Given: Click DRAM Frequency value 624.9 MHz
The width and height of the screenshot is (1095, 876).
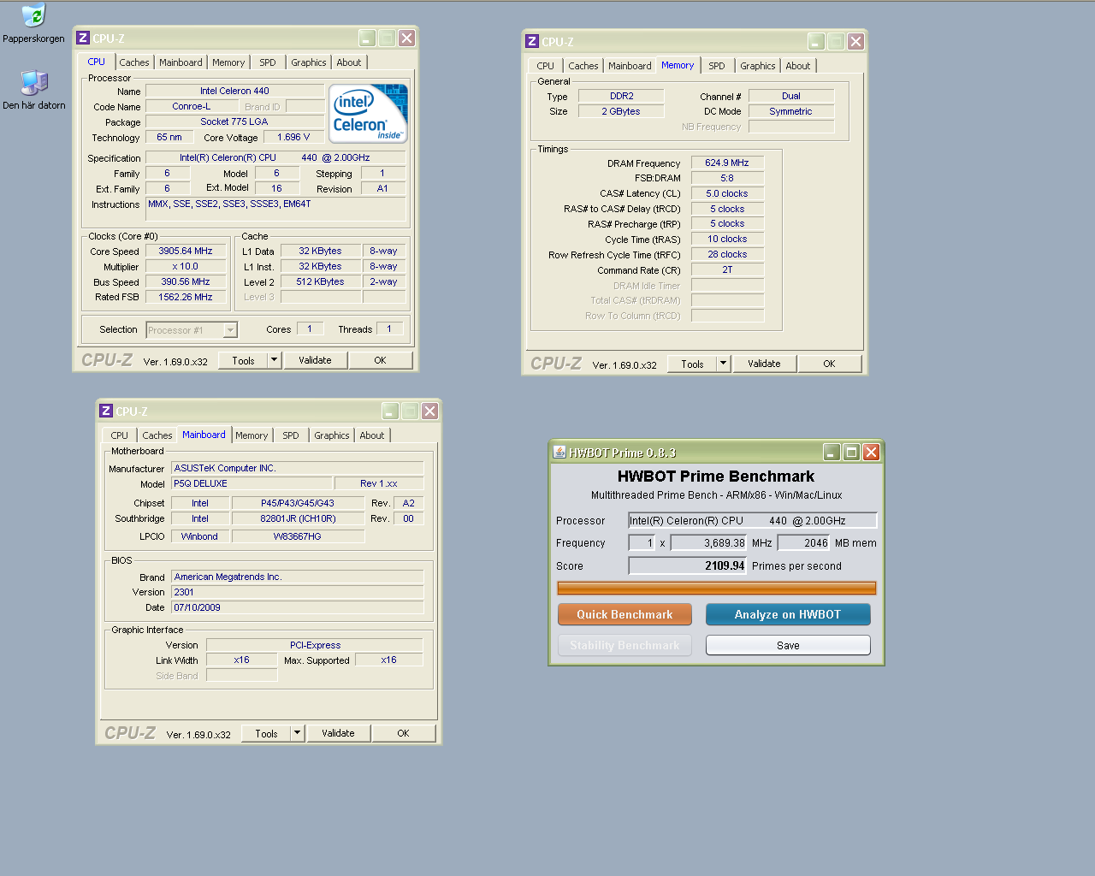Looking at the screenshot, I should click(x=727, y=163).
